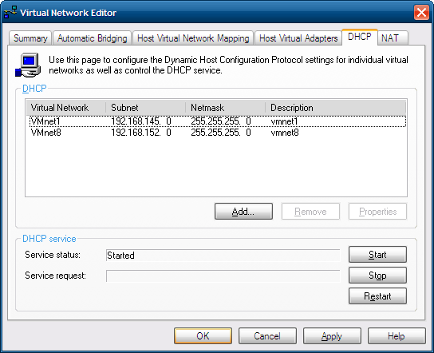Sort by the Netmask column header
The image size is (434, 353).
click(x=225, y=108)
